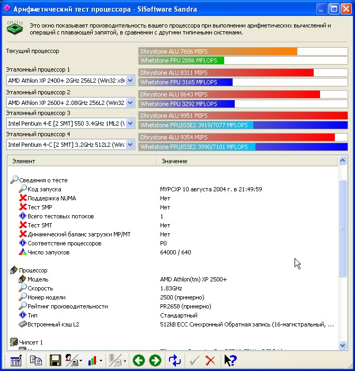Click the copy pages toolbar icon
This screenshot has height=371, width=355.
click(36, 360)
